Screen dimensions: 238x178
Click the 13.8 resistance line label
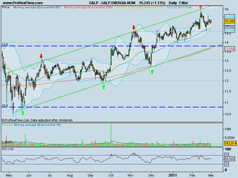point(5,44)
